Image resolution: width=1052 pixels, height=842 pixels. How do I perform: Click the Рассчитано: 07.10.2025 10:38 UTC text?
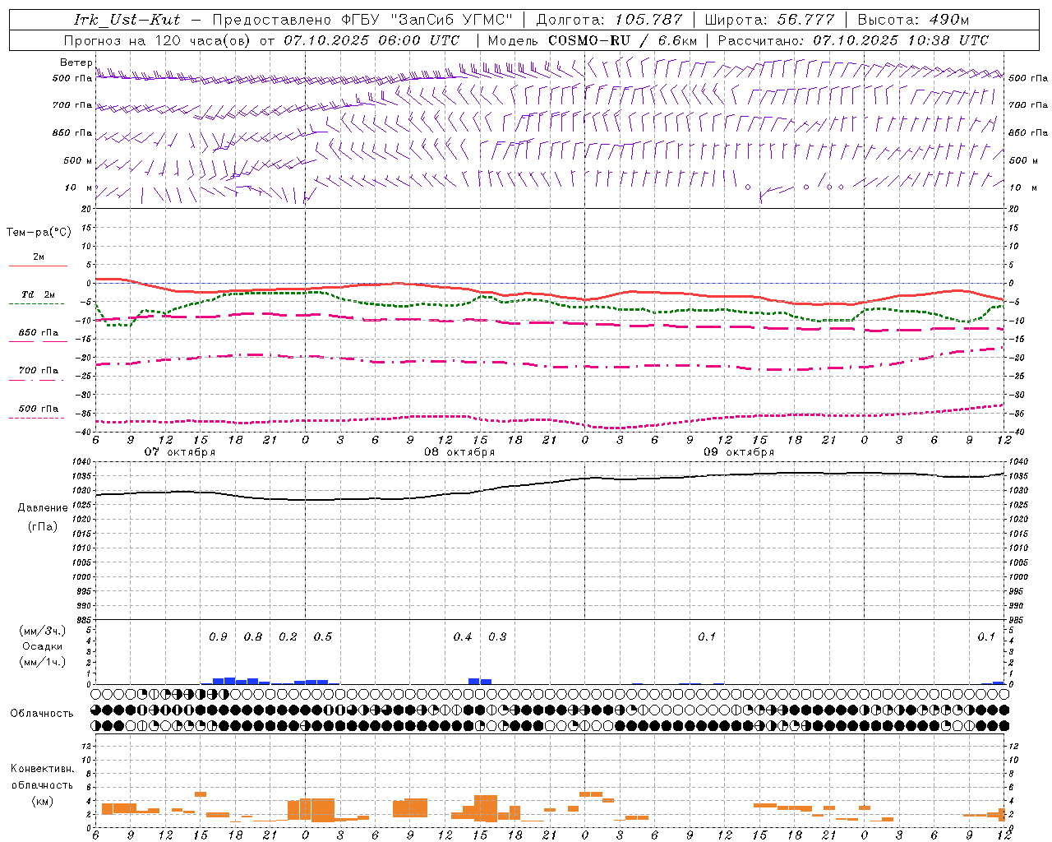click(853, 40)
